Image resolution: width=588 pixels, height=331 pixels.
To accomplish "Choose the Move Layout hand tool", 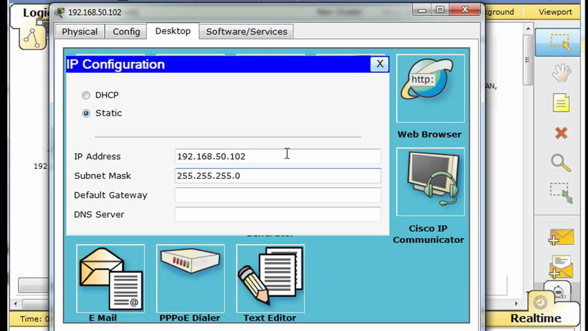I will point(561,73).
